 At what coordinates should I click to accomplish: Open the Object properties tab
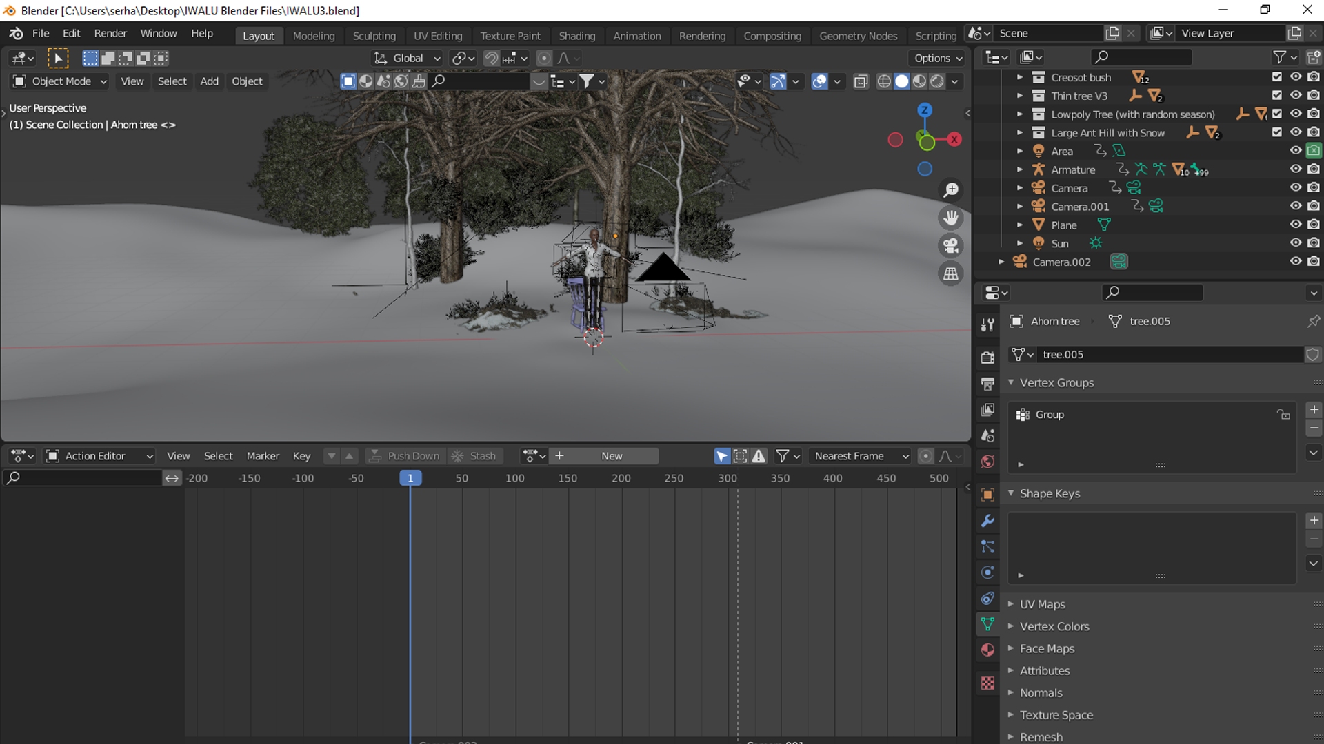pos(987,495)
